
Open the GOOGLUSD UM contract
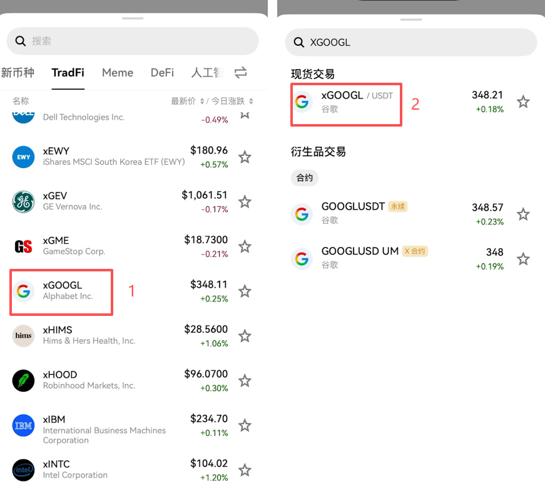[411, 259]
